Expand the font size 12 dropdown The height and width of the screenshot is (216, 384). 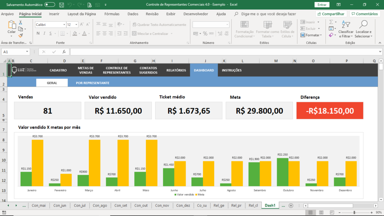click(76, 24)
